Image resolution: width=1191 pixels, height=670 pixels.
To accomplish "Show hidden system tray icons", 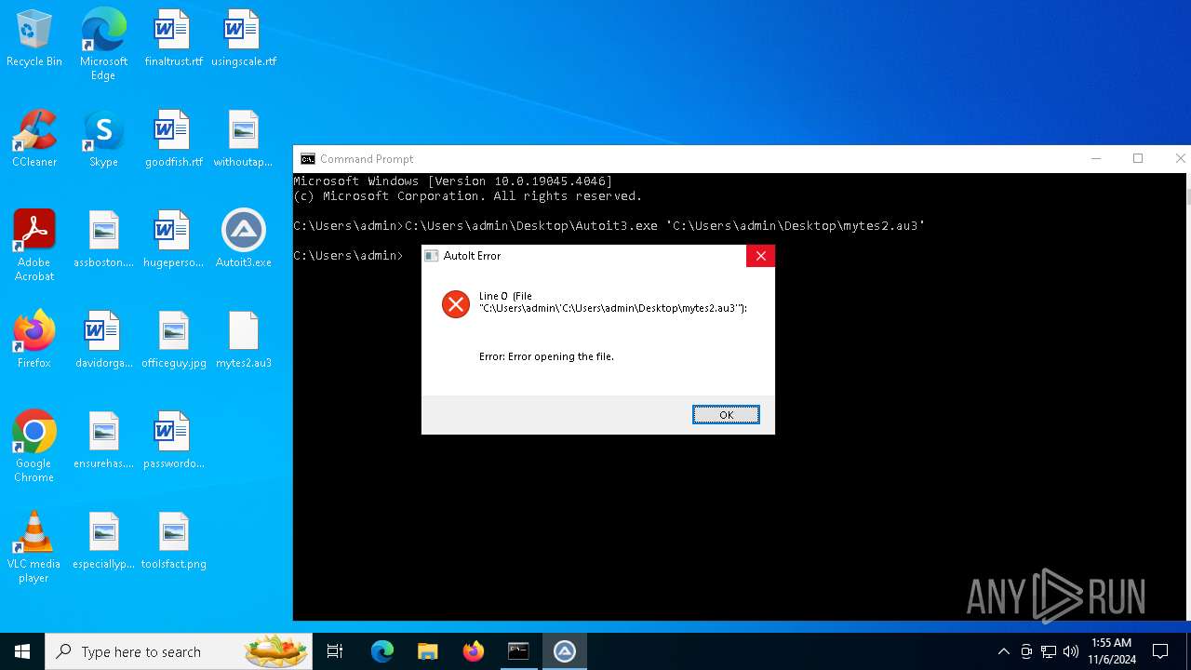I will coord(1003,651).
